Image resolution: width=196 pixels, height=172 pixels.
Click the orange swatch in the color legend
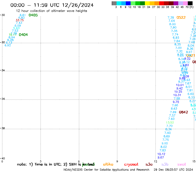tap(157, 3)
